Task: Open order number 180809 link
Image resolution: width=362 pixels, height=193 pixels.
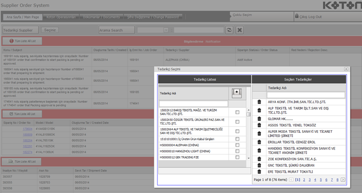Action: tap(28, 135)
